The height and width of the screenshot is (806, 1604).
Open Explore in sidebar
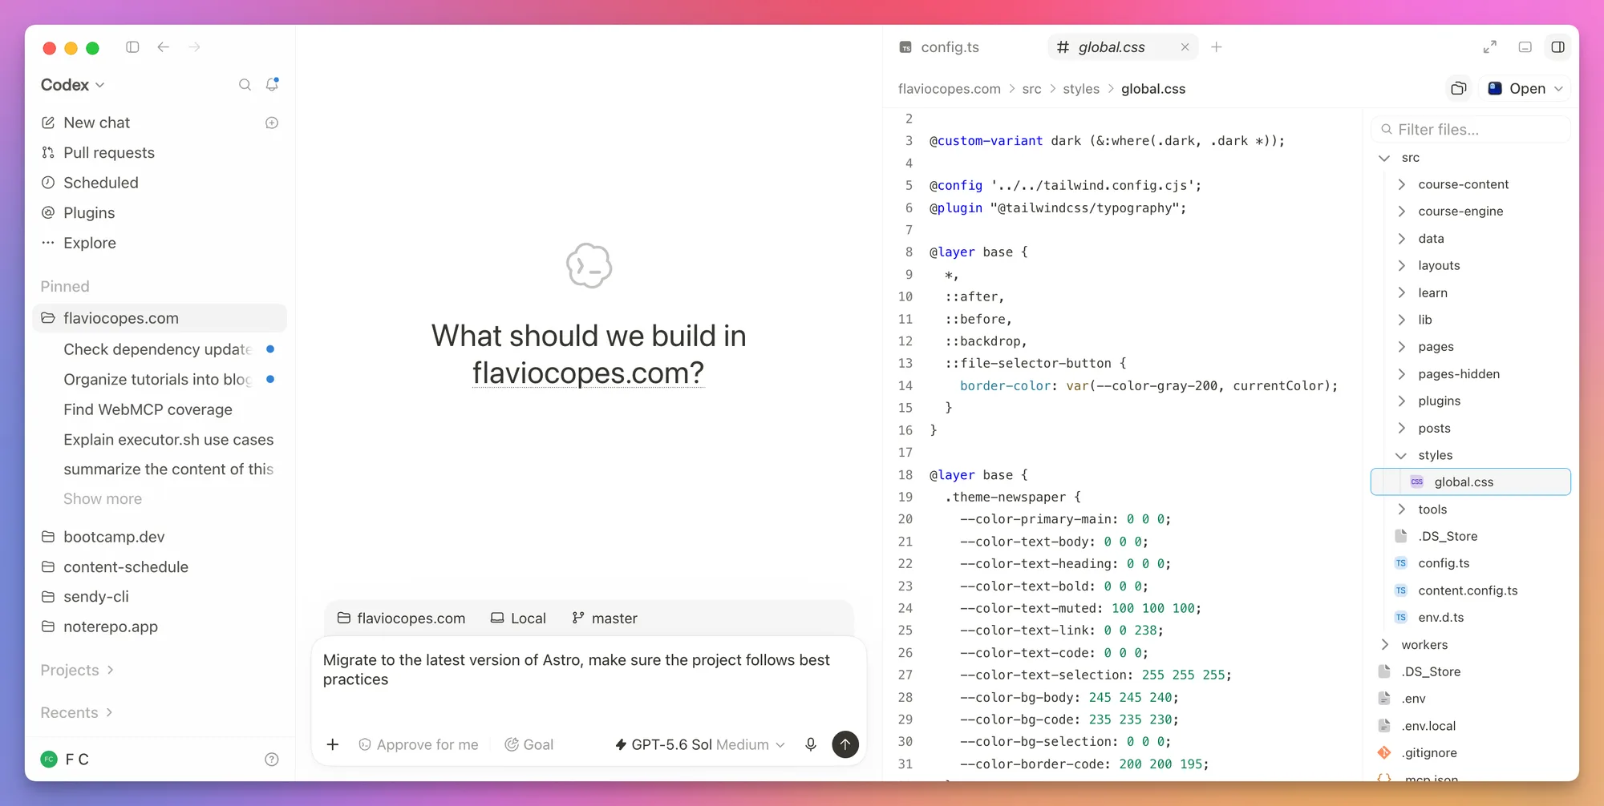pos(160,243)
